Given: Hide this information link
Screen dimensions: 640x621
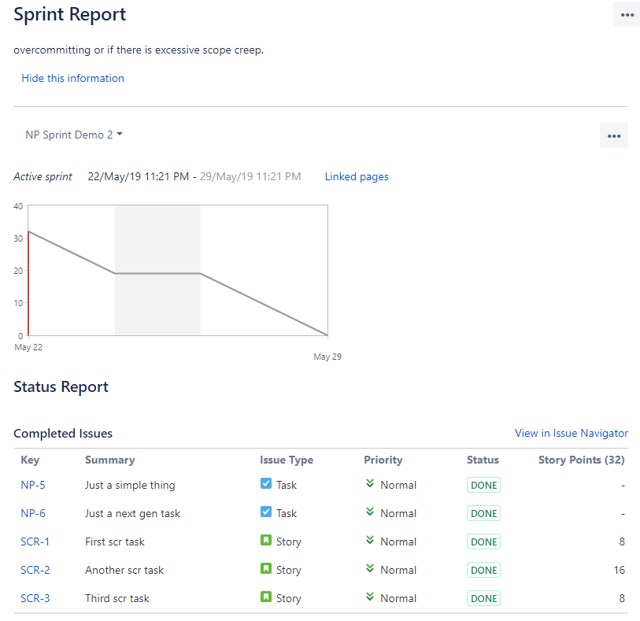Looking at the screenshot, I should 72,78.
